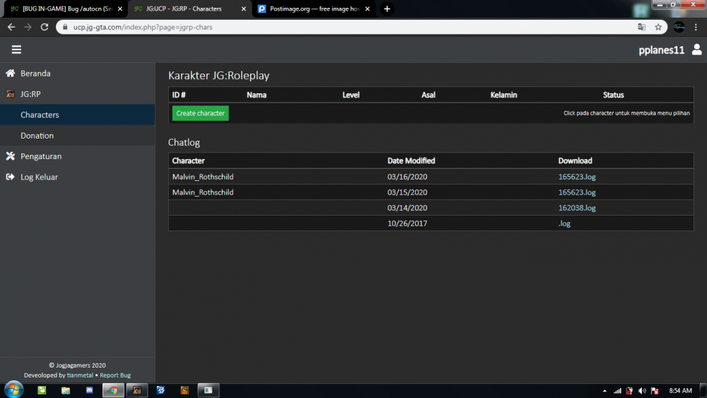The image size is (707, 398).
Task: Close the BUG IN-GAME tab
Action: [120, 8]
